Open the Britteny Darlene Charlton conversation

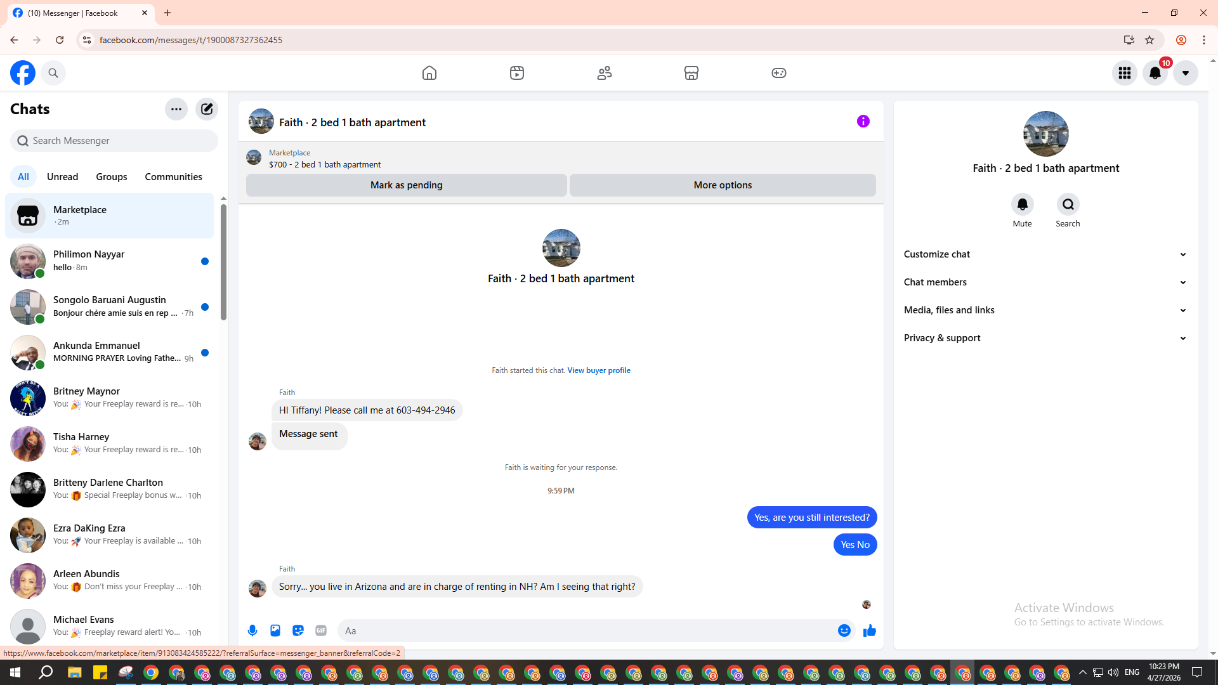pos(110,490)
